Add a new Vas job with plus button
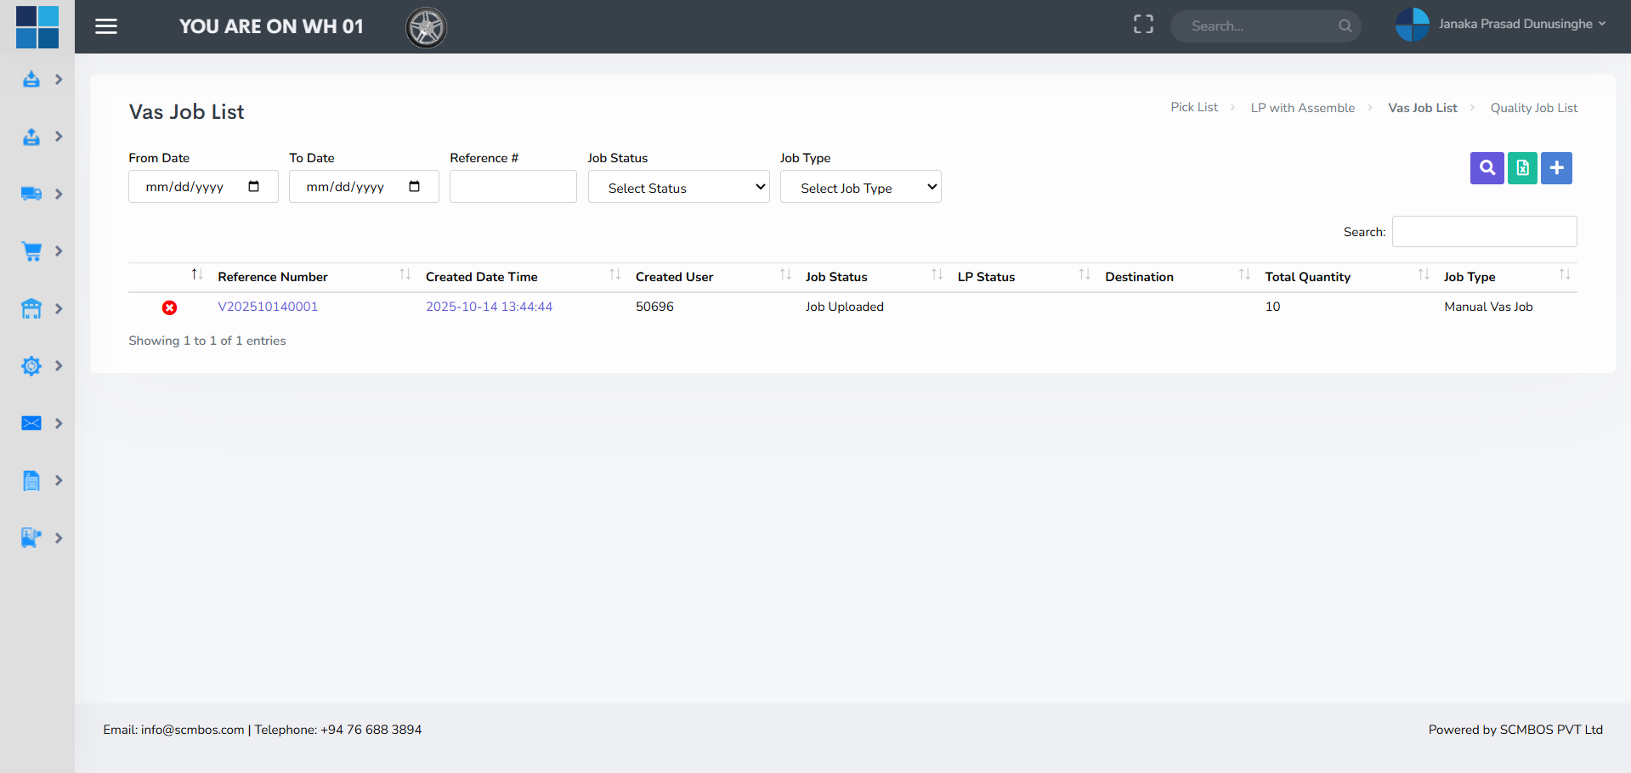 tap(1556, 168)
